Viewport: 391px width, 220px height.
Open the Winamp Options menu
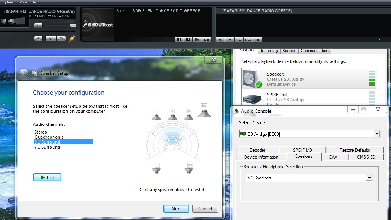pyautogui.click(x=9, y=2)
